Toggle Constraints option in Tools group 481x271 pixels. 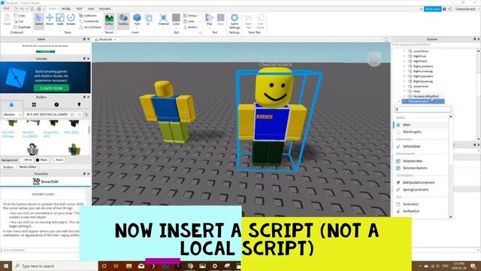click(89, 21)
